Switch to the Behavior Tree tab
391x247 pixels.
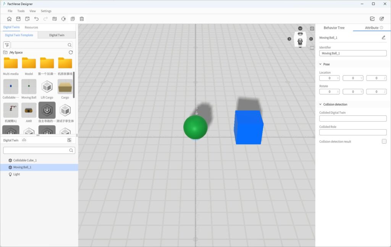334,28
